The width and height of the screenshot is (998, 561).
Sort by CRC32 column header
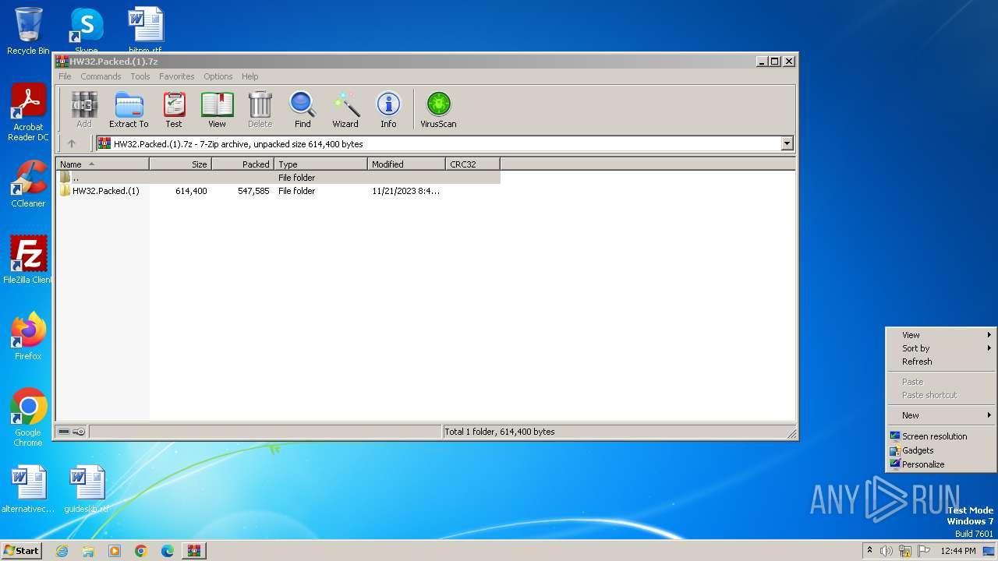point(472,164)
